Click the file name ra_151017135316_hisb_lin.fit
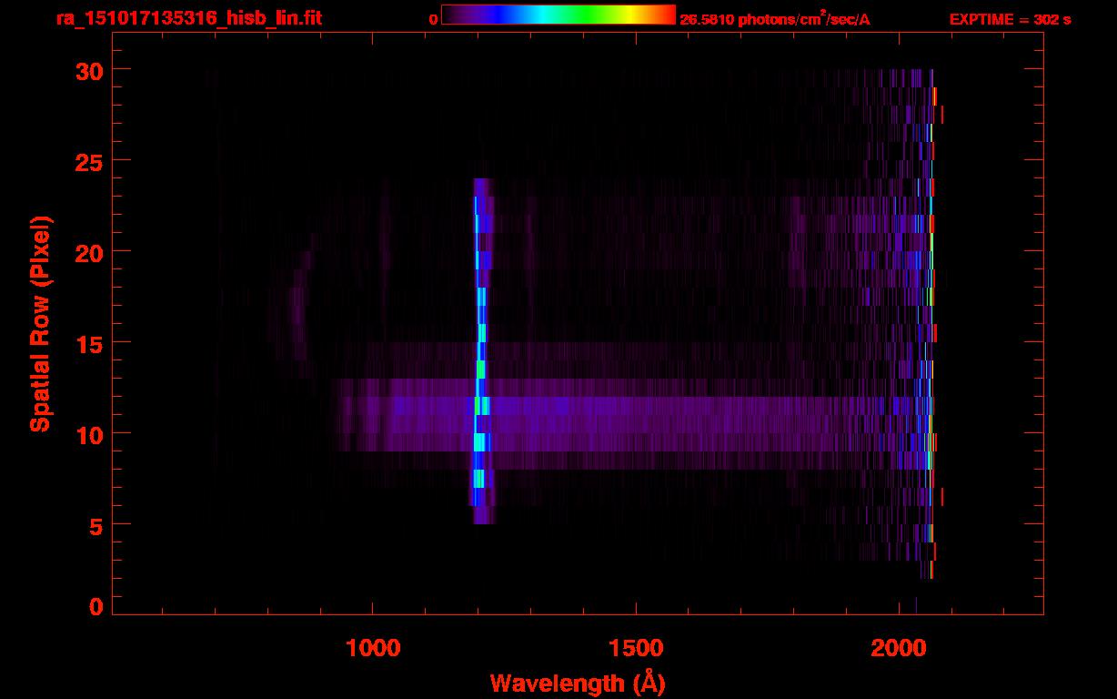Viewport: 1117px width, 699px height. coord(188,18)
